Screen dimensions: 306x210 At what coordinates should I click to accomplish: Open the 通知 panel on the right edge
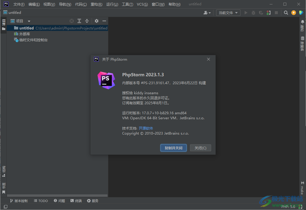click(302, 27)
